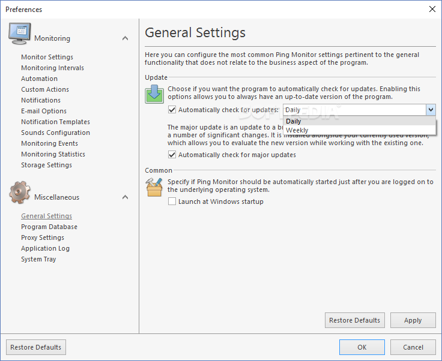Open Program Database page
Image resolution: width=442 pixels, height=361 pixels.
click(x=49, y=227)
